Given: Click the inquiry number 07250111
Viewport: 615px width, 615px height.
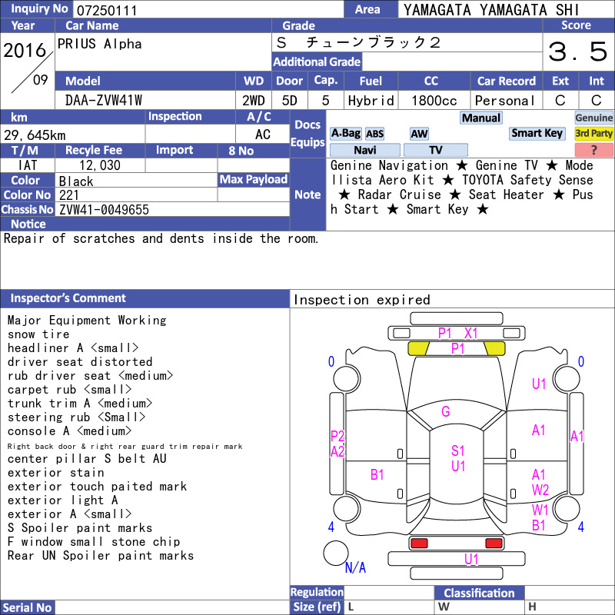Looking at the screenshot, I should tap(107, 11).
